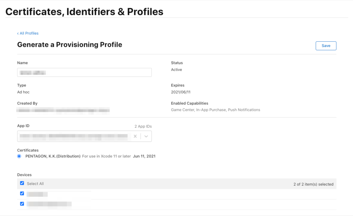Toggle the Select All devices checkbox
The image size is (353, 216).
(22, 183)
